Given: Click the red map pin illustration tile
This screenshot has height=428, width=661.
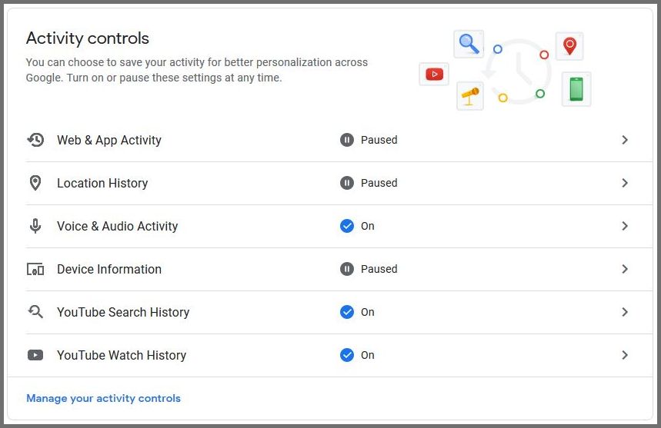Looking at the screenshot, I should pos(569,46).
